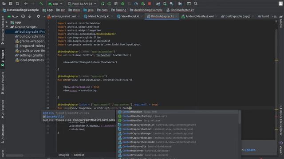This screenshot has height=159, width=284.
Task: Open the SDK Manager icon
Action: coord(172,4)
